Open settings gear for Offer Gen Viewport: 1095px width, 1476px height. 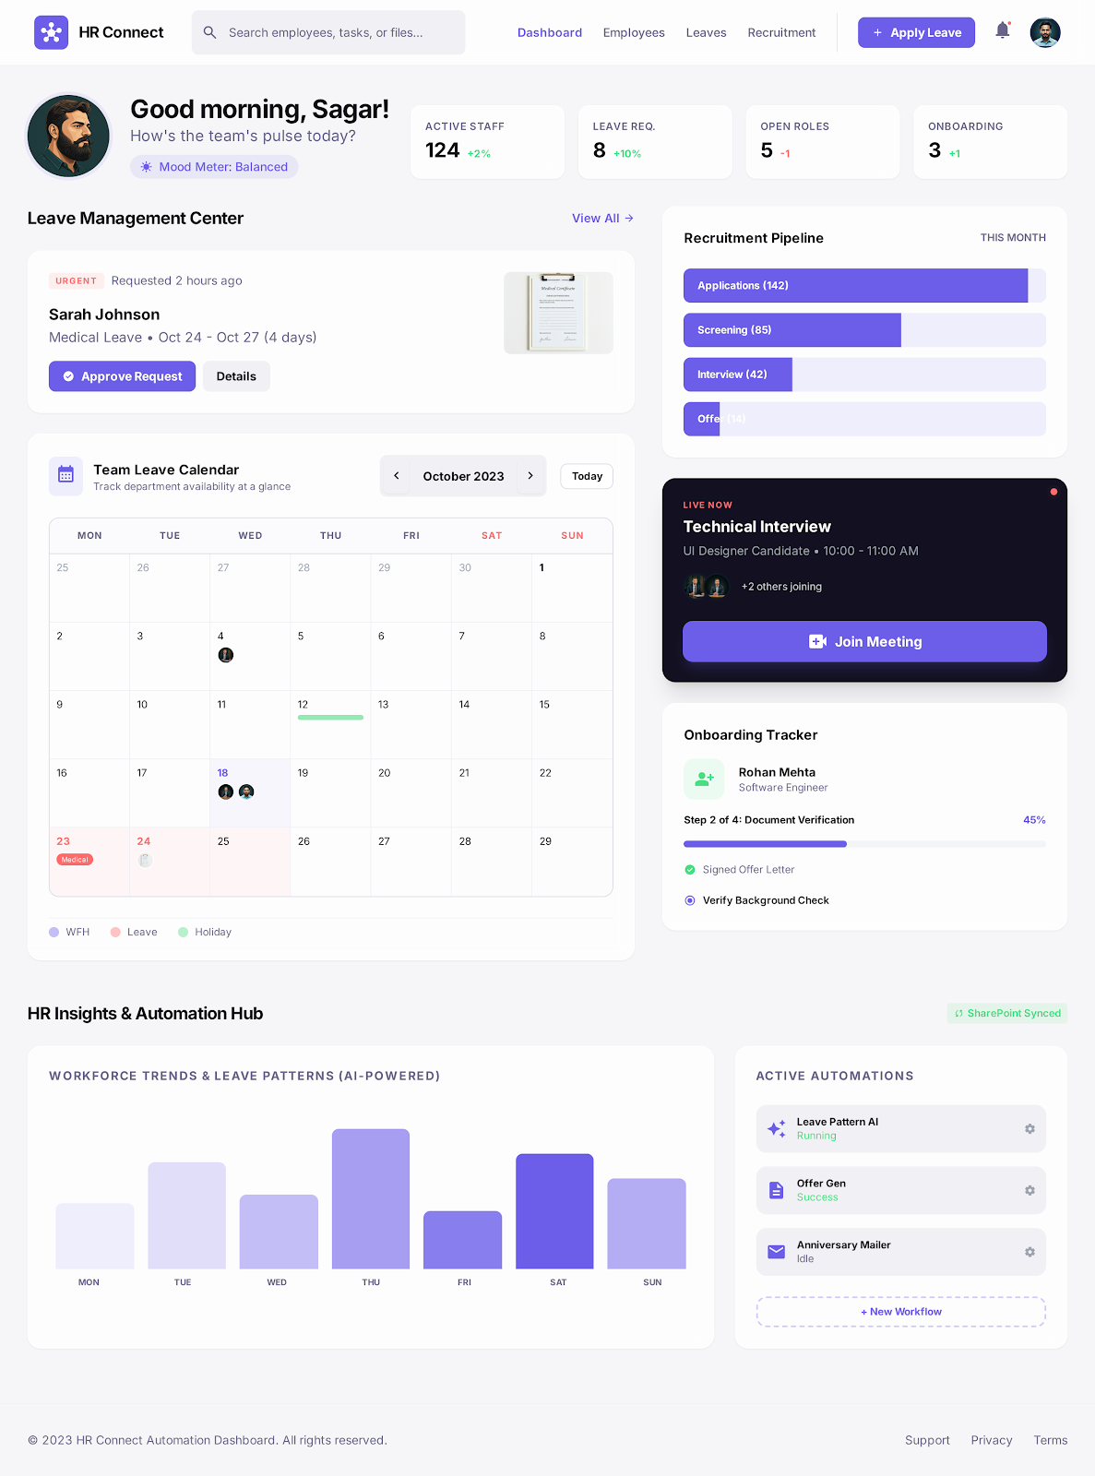pyautogui.click(x=1030, y=1191)
